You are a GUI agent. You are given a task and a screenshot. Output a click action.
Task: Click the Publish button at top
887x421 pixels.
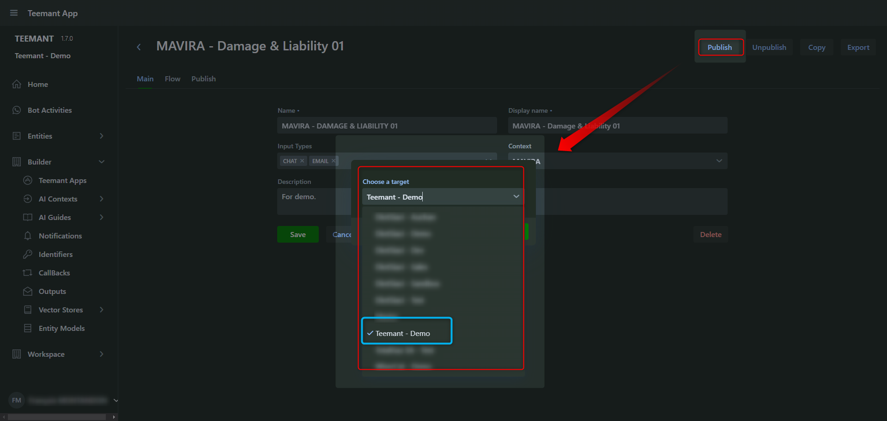(720, 47)
